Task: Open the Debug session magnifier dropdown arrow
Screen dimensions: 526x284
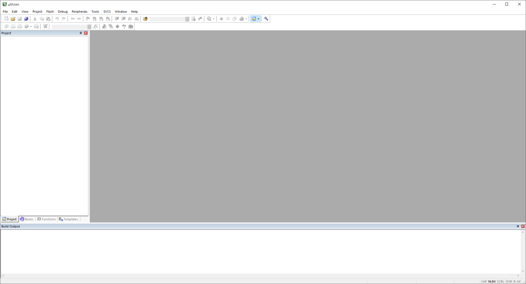Action: pyautogui.click(x=214, y=19)
